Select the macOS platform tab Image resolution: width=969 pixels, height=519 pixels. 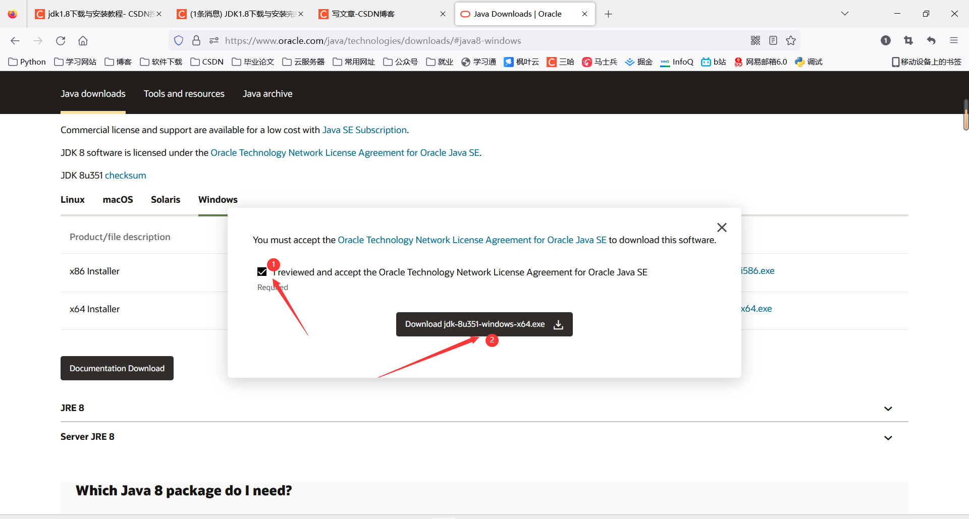click(x=118, y=200)
